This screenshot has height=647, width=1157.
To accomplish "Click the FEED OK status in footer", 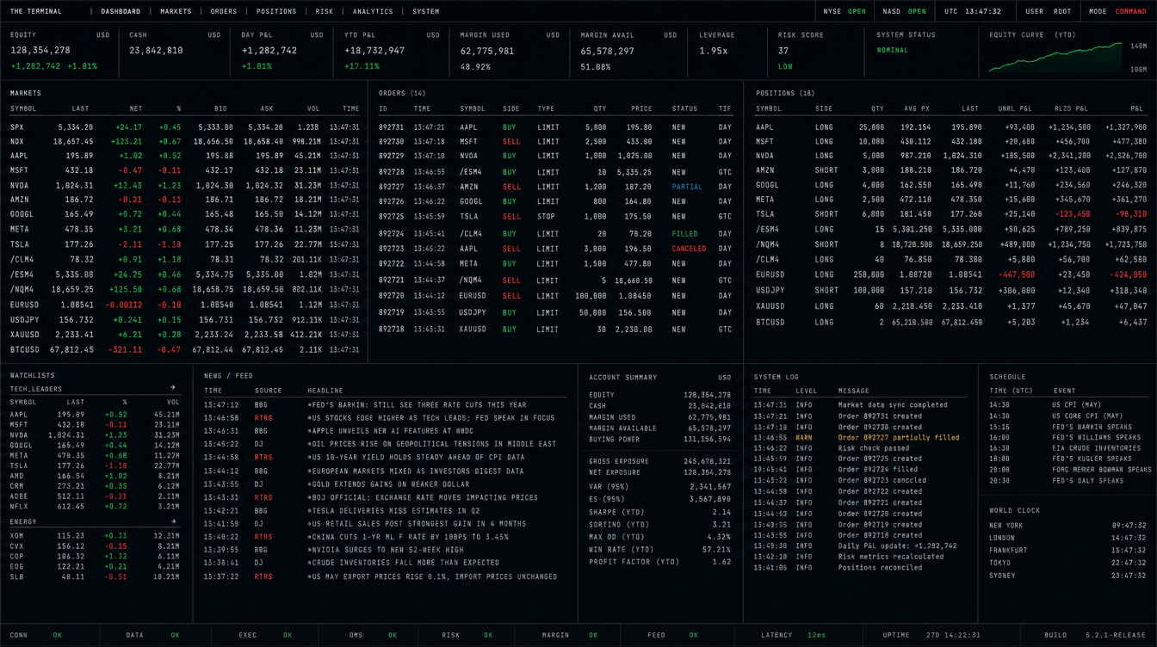I will [672, 635].
